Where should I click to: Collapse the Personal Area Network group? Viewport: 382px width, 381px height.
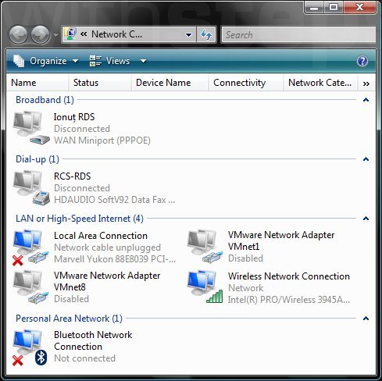tap(366, 319)
